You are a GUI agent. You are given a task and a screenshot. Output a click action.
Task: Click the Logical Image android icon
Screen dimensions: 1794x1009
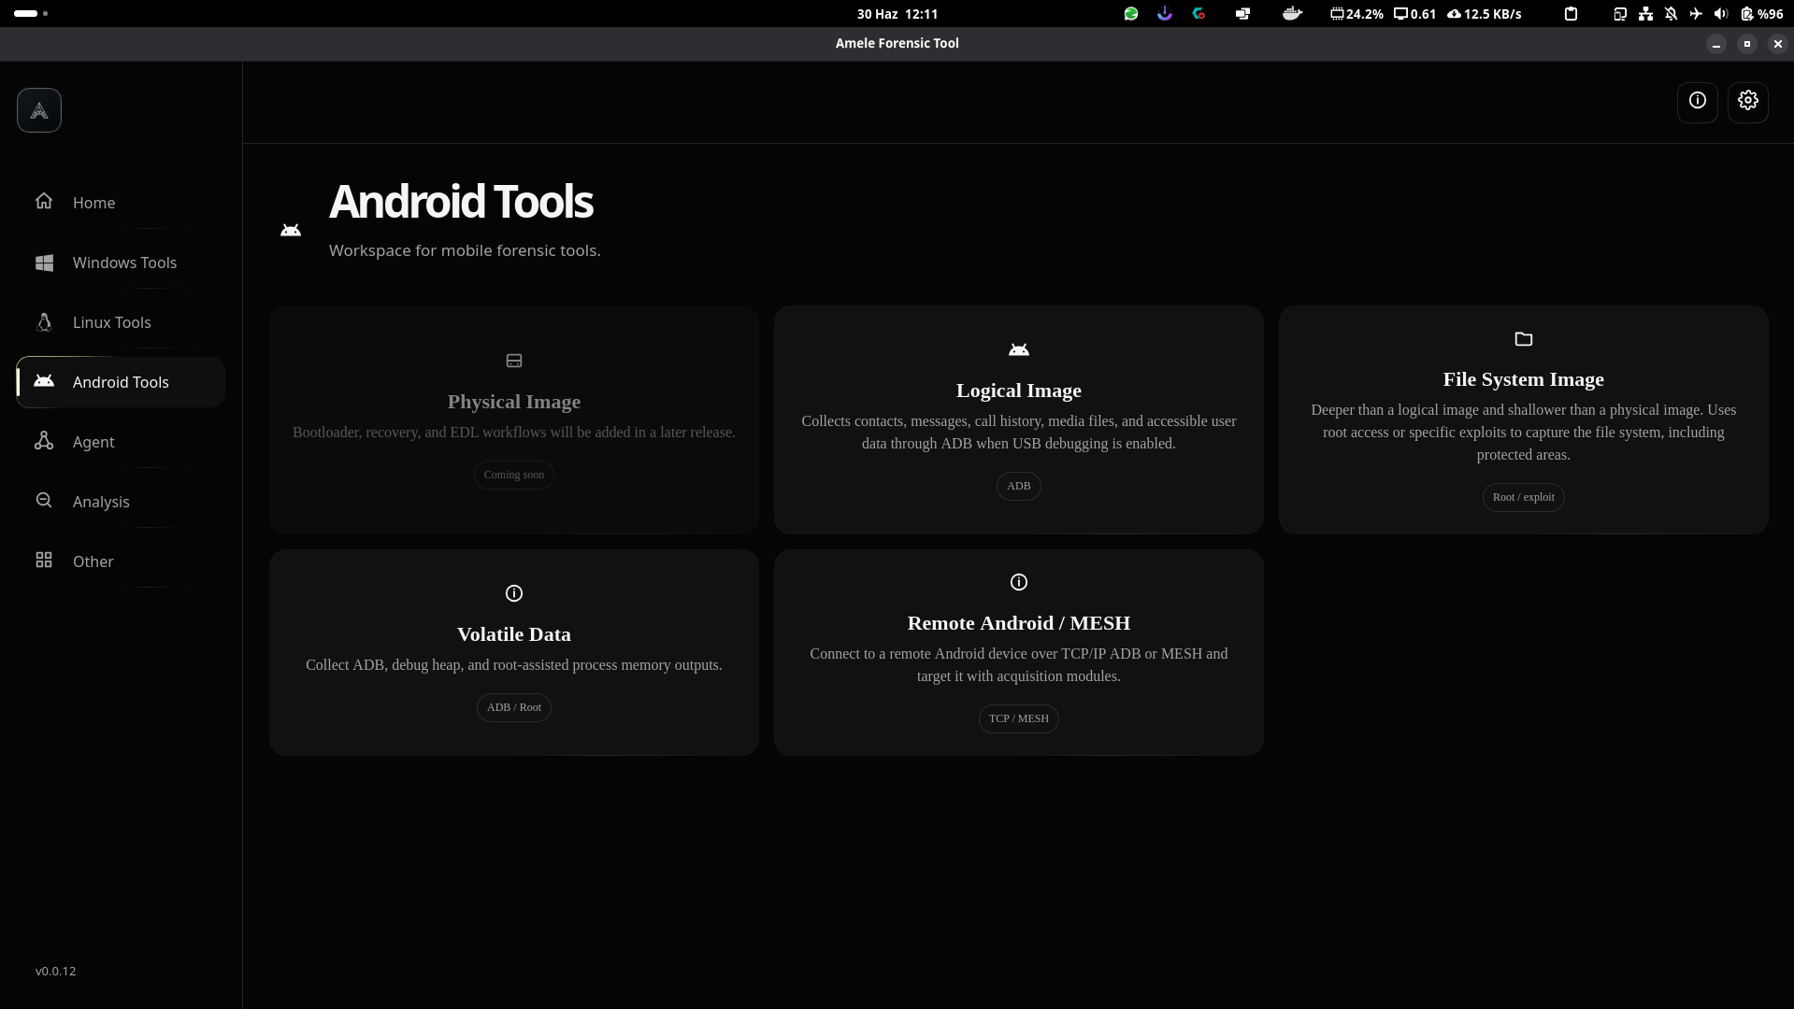(1019, 349)
